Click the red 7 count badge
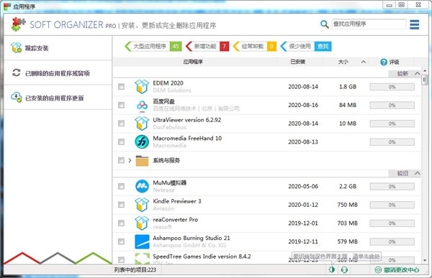This screenshot has height=278, width=432. click(224, 46)
